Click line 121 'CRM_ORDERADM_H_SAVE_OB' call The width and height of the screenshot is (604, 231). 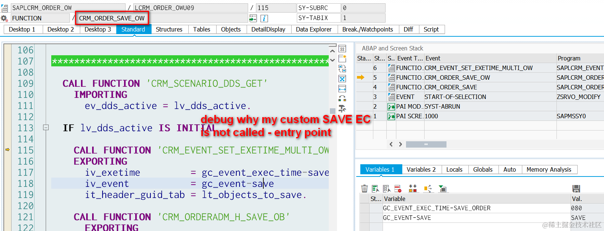click(182, 217)
